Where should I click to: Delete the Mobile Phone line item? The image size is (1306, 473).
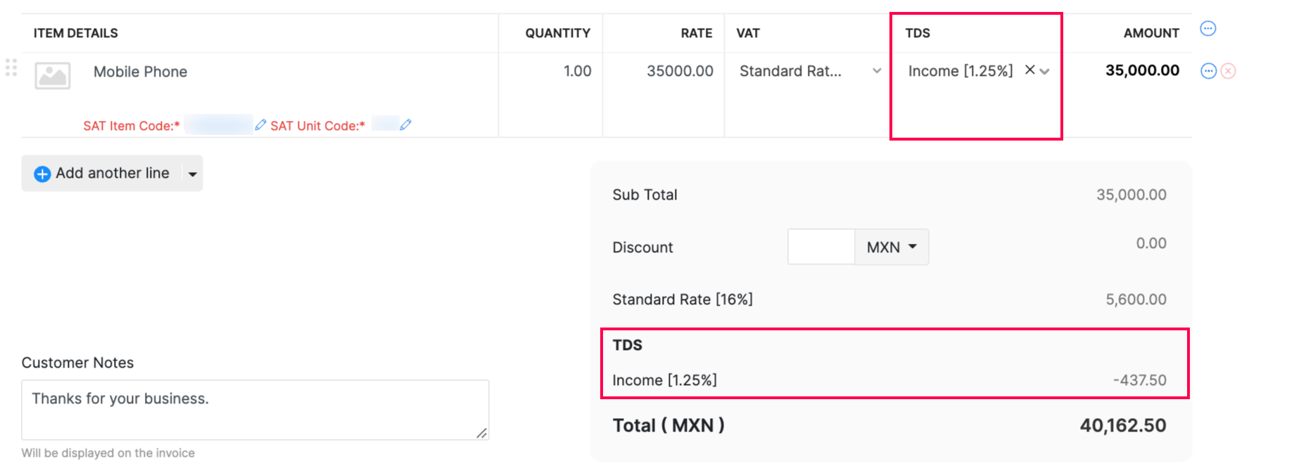tap(1229, 70)
